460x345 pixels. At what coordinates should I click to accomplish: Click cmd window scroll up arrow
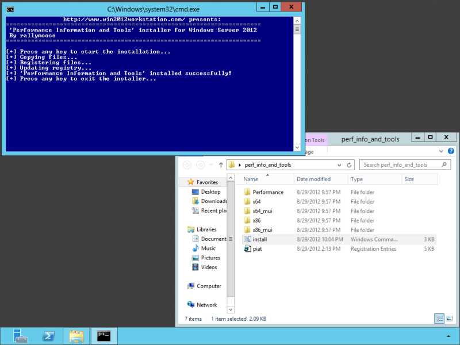coord(297,21)
